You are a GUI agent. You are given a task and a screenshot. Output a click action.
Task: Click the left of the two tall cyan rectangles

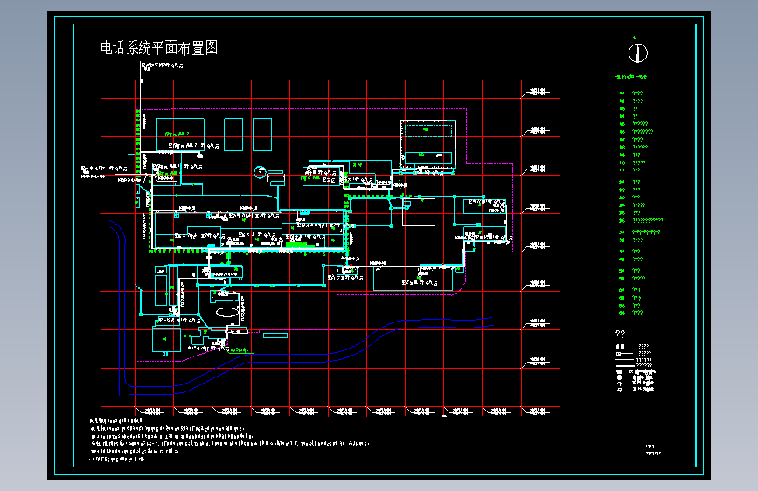[x=233, y=135]
